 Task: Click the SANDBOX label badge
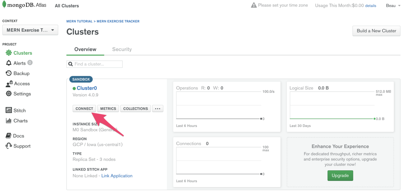[x=81, y=79]
